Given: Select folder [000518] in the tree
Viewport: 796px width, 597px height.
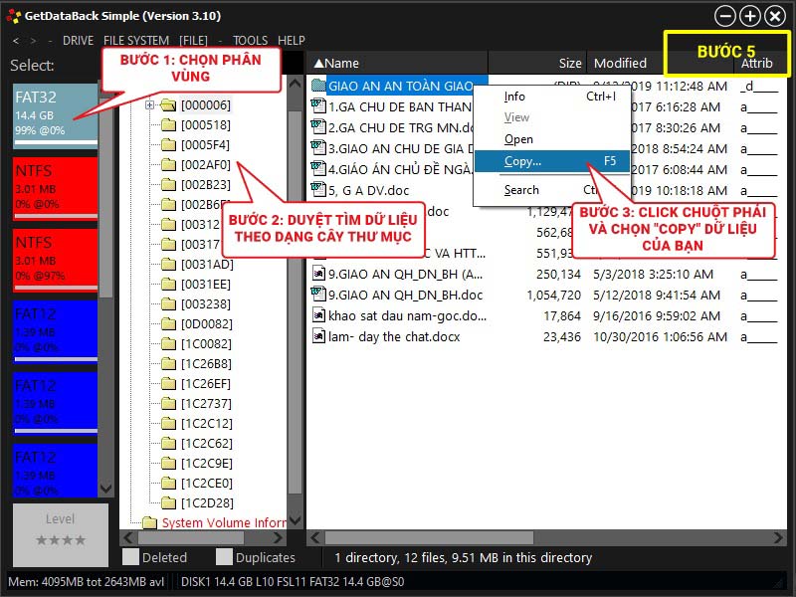Looking at the screenshot, I should [206, 125].
